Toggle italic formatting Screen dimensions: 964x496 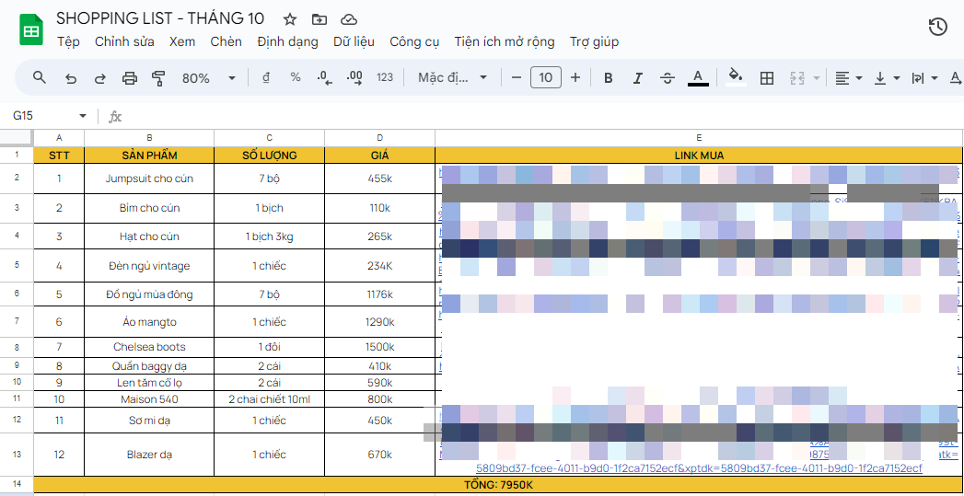click(637, 78)
